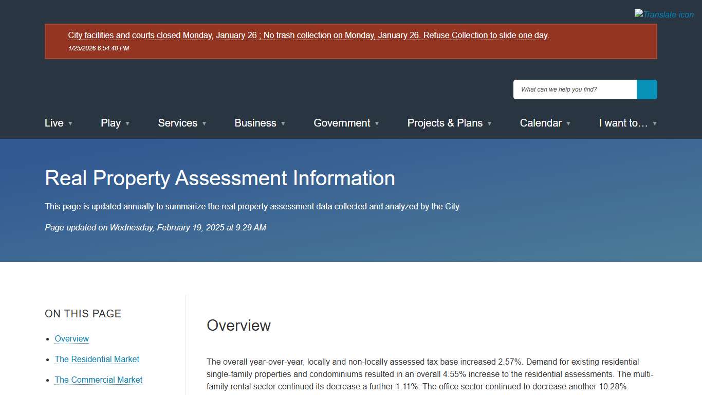
Task: Select the Live navigation menu
Action: point(54,123)
